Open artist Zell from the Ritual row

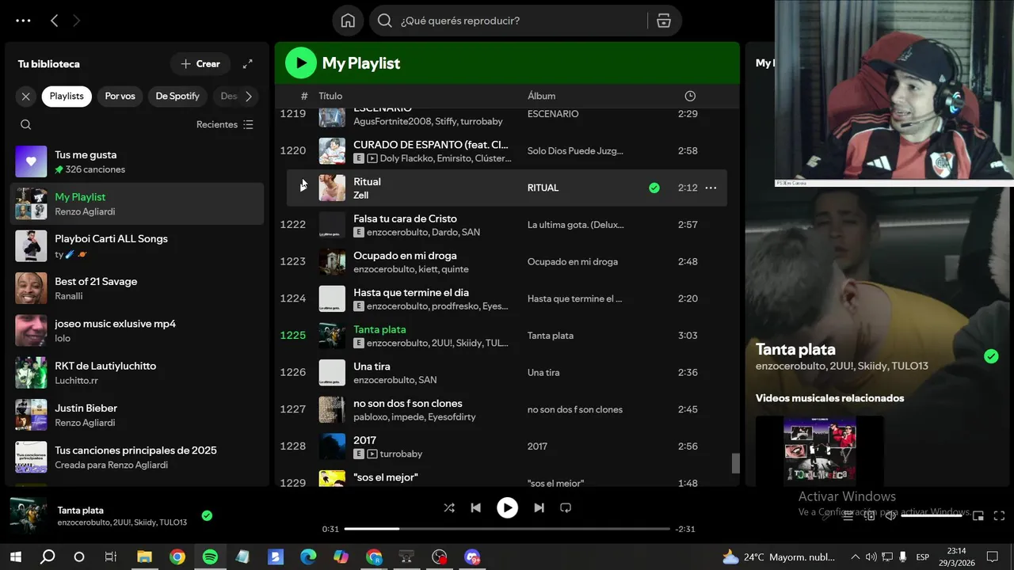(360, 196)
